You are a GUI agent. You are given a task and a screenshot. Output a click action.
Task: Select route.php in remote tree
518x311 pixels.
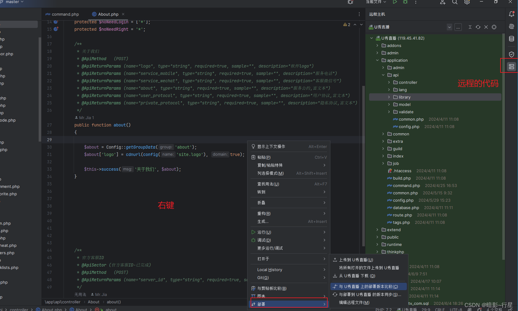[x=403, y=215]
